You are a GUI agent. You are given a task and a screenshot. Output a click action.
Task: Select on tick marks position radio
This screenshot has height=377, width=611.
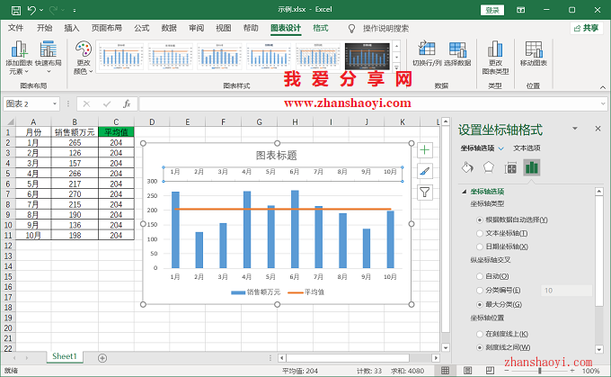[480, 334]
